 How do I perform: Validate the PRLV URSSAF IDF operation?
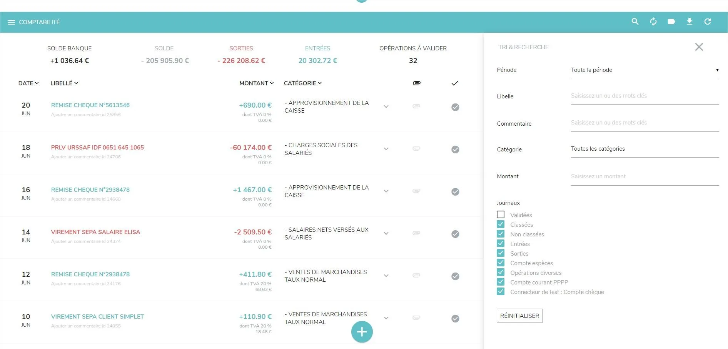455,150
